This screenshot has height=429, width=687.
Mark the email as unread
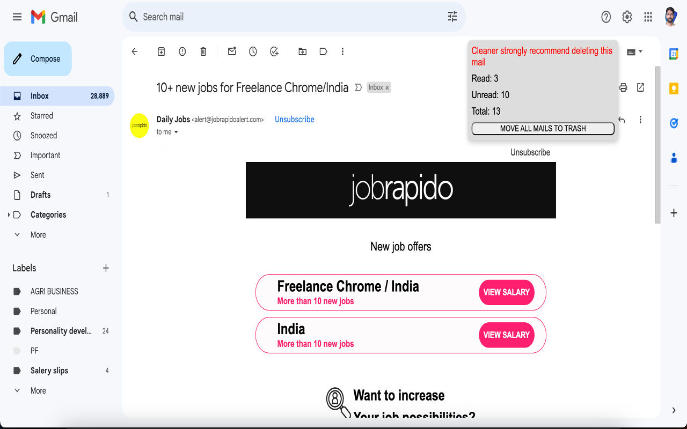coord(232,51)
